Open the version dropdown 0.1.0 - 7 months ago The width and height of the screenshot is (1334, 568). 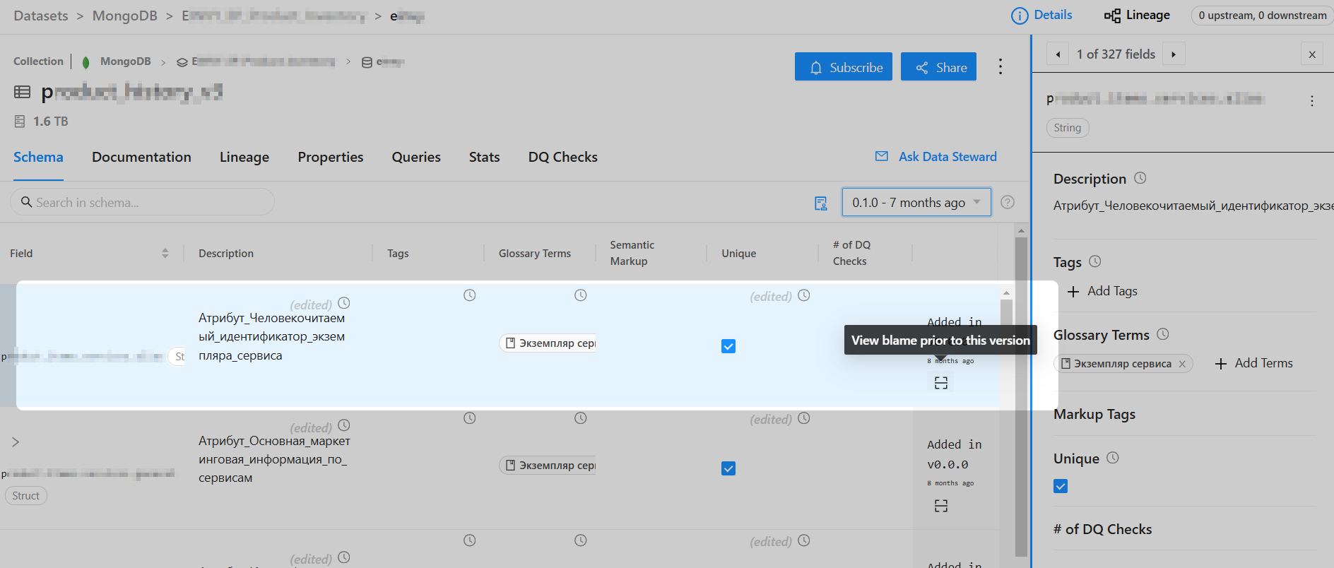coord(916,203)
